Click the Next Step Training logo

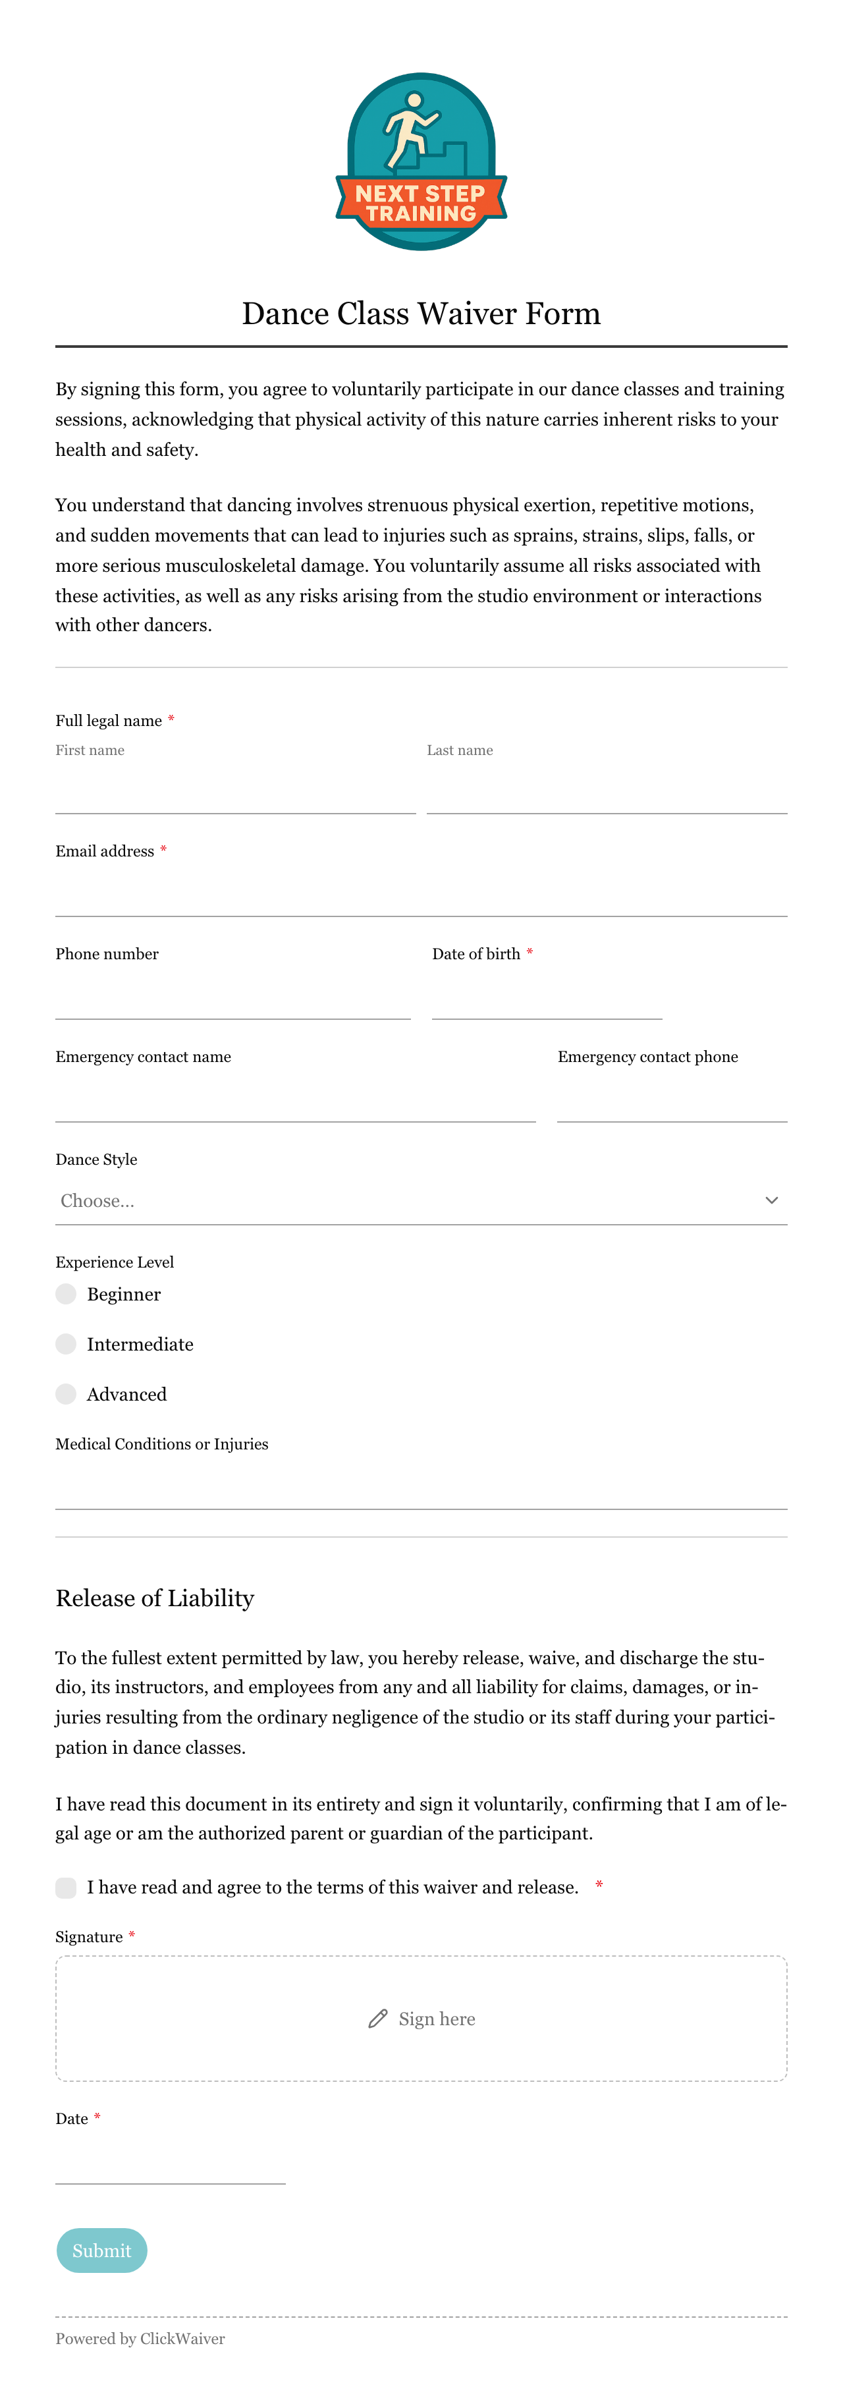coord(421,161)
